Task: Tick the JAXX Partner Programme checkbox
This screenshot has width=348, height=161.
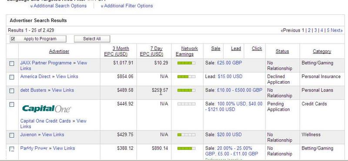Action: pyautogui.click(x=12, y=63)
